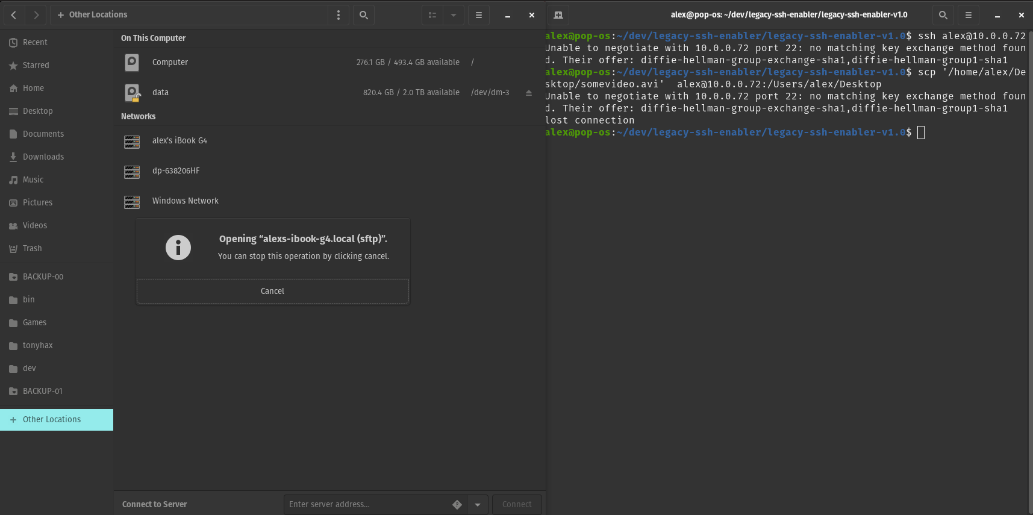
Task: Open the tonyhax bookmark in sidebar
Action: pyautogui.click(x=57, y=345)
